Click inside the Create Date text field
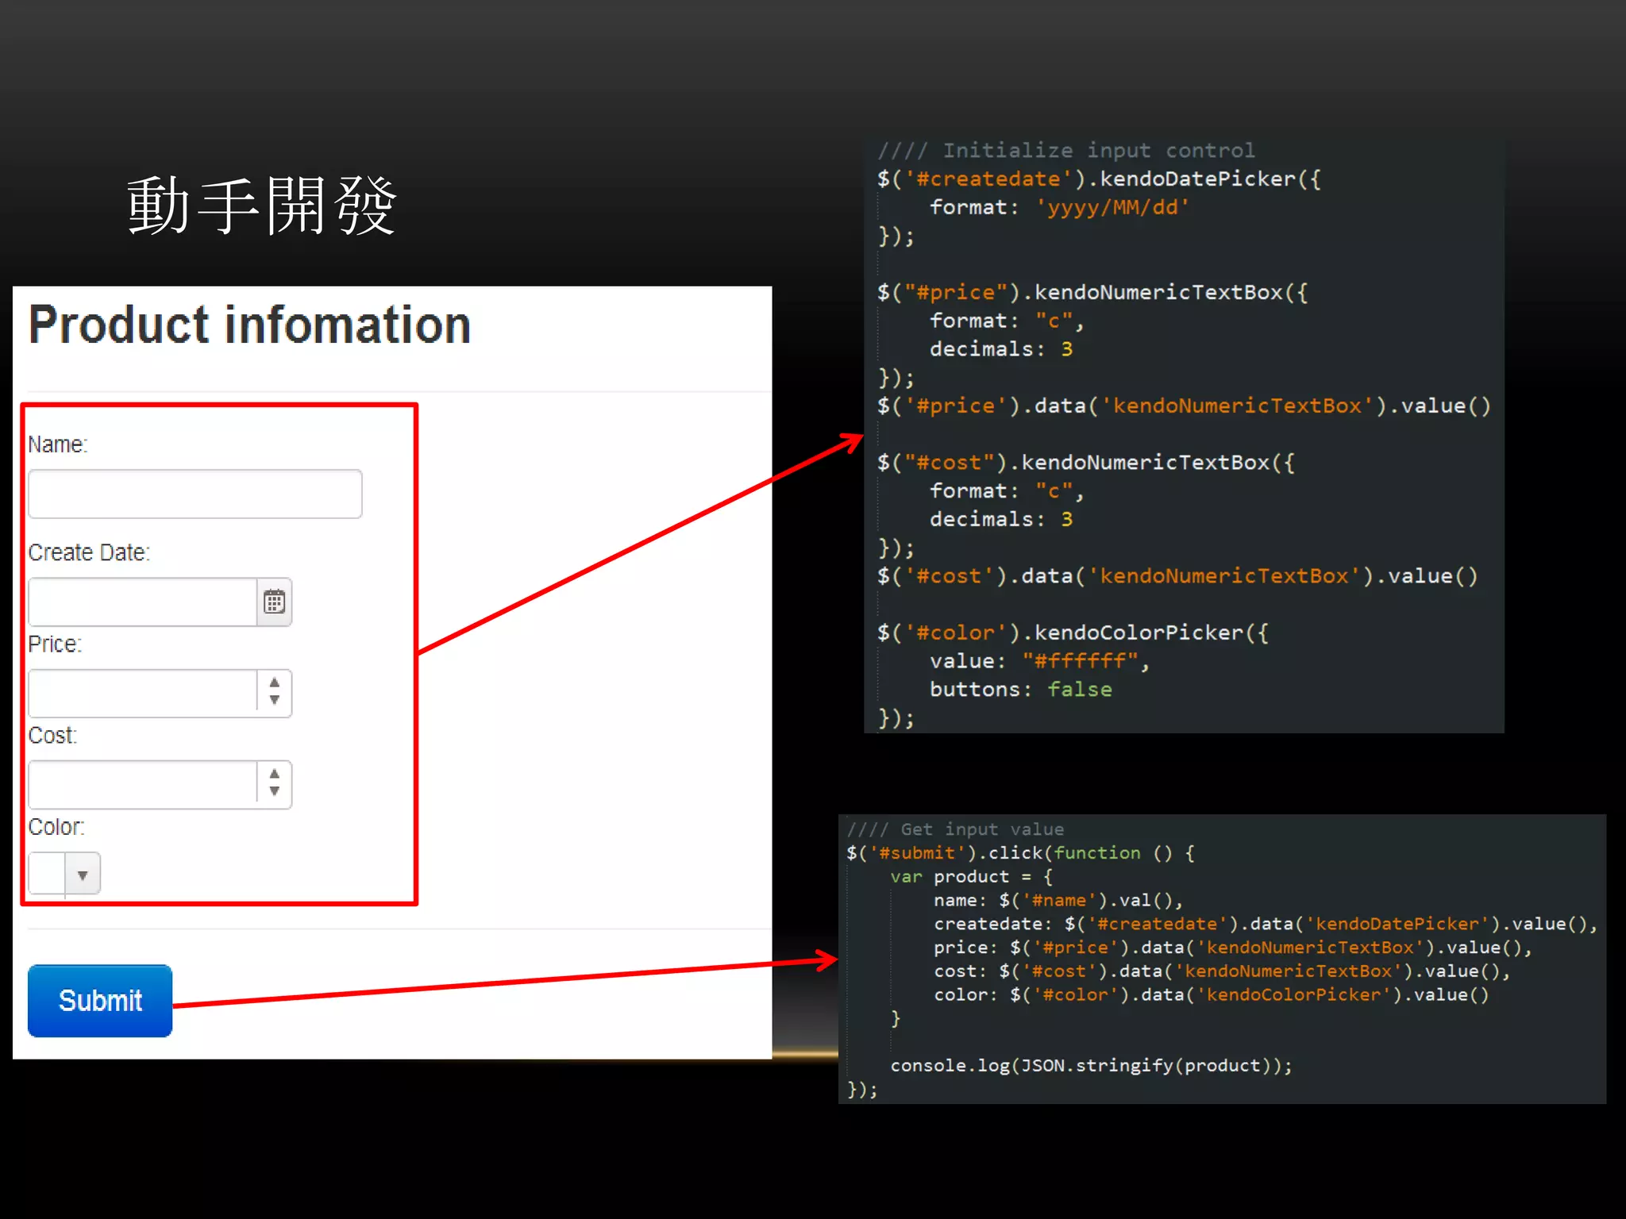This screenshot has height=1219, width=1626. click(143, 602)
